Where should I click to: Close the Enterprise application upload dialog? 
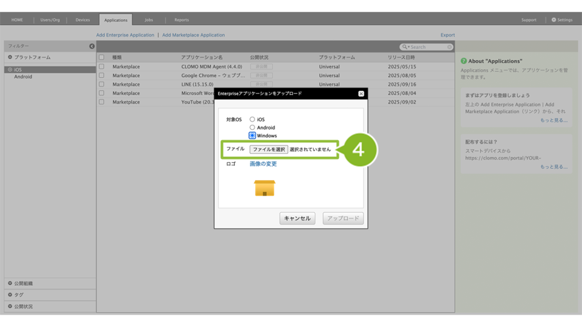361,94
